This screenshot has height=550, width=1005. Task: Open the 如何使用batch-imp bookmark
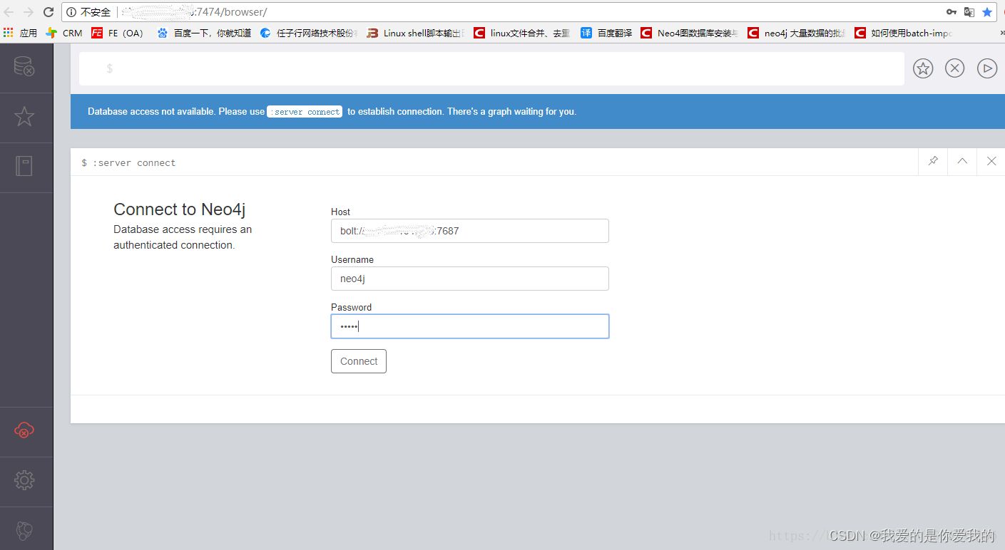click(x=904, y=33)
